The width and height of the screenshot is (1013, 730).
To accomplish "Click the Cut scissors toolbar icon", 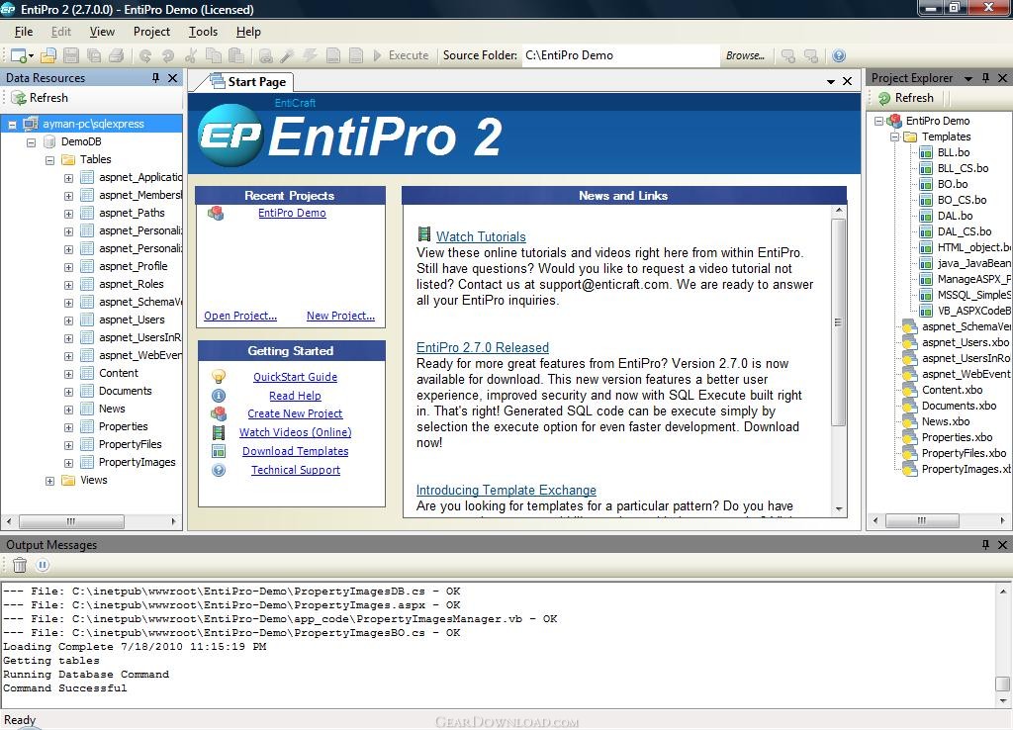I will pos(191,55).
